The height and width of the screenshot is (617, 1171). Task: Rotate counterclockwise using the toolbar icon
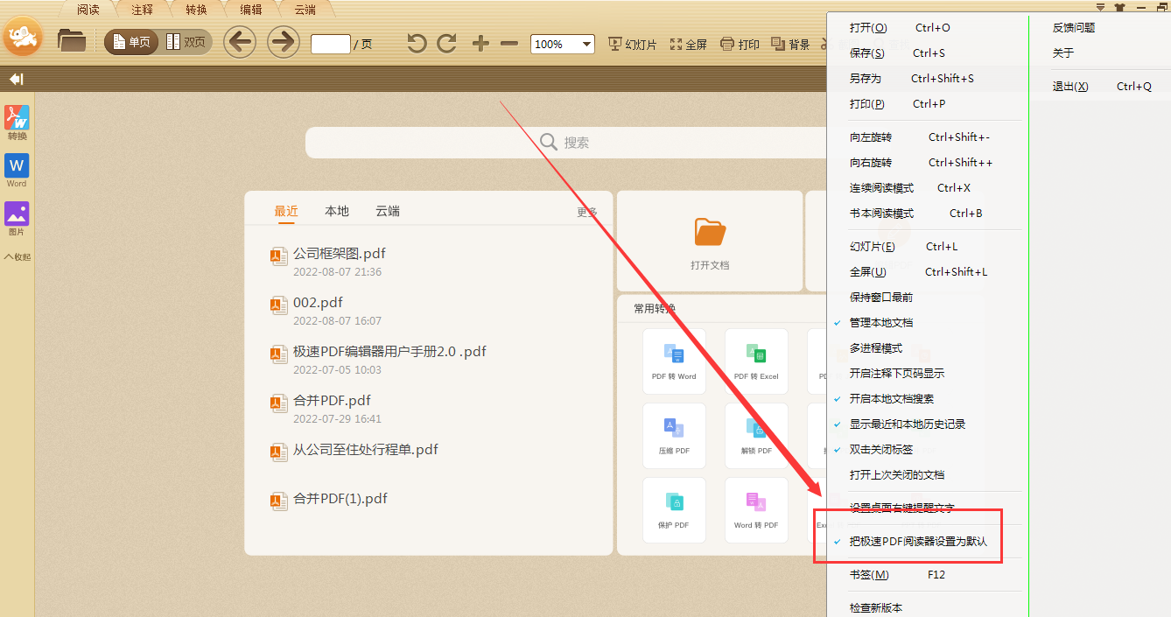[x=417, y=44]
